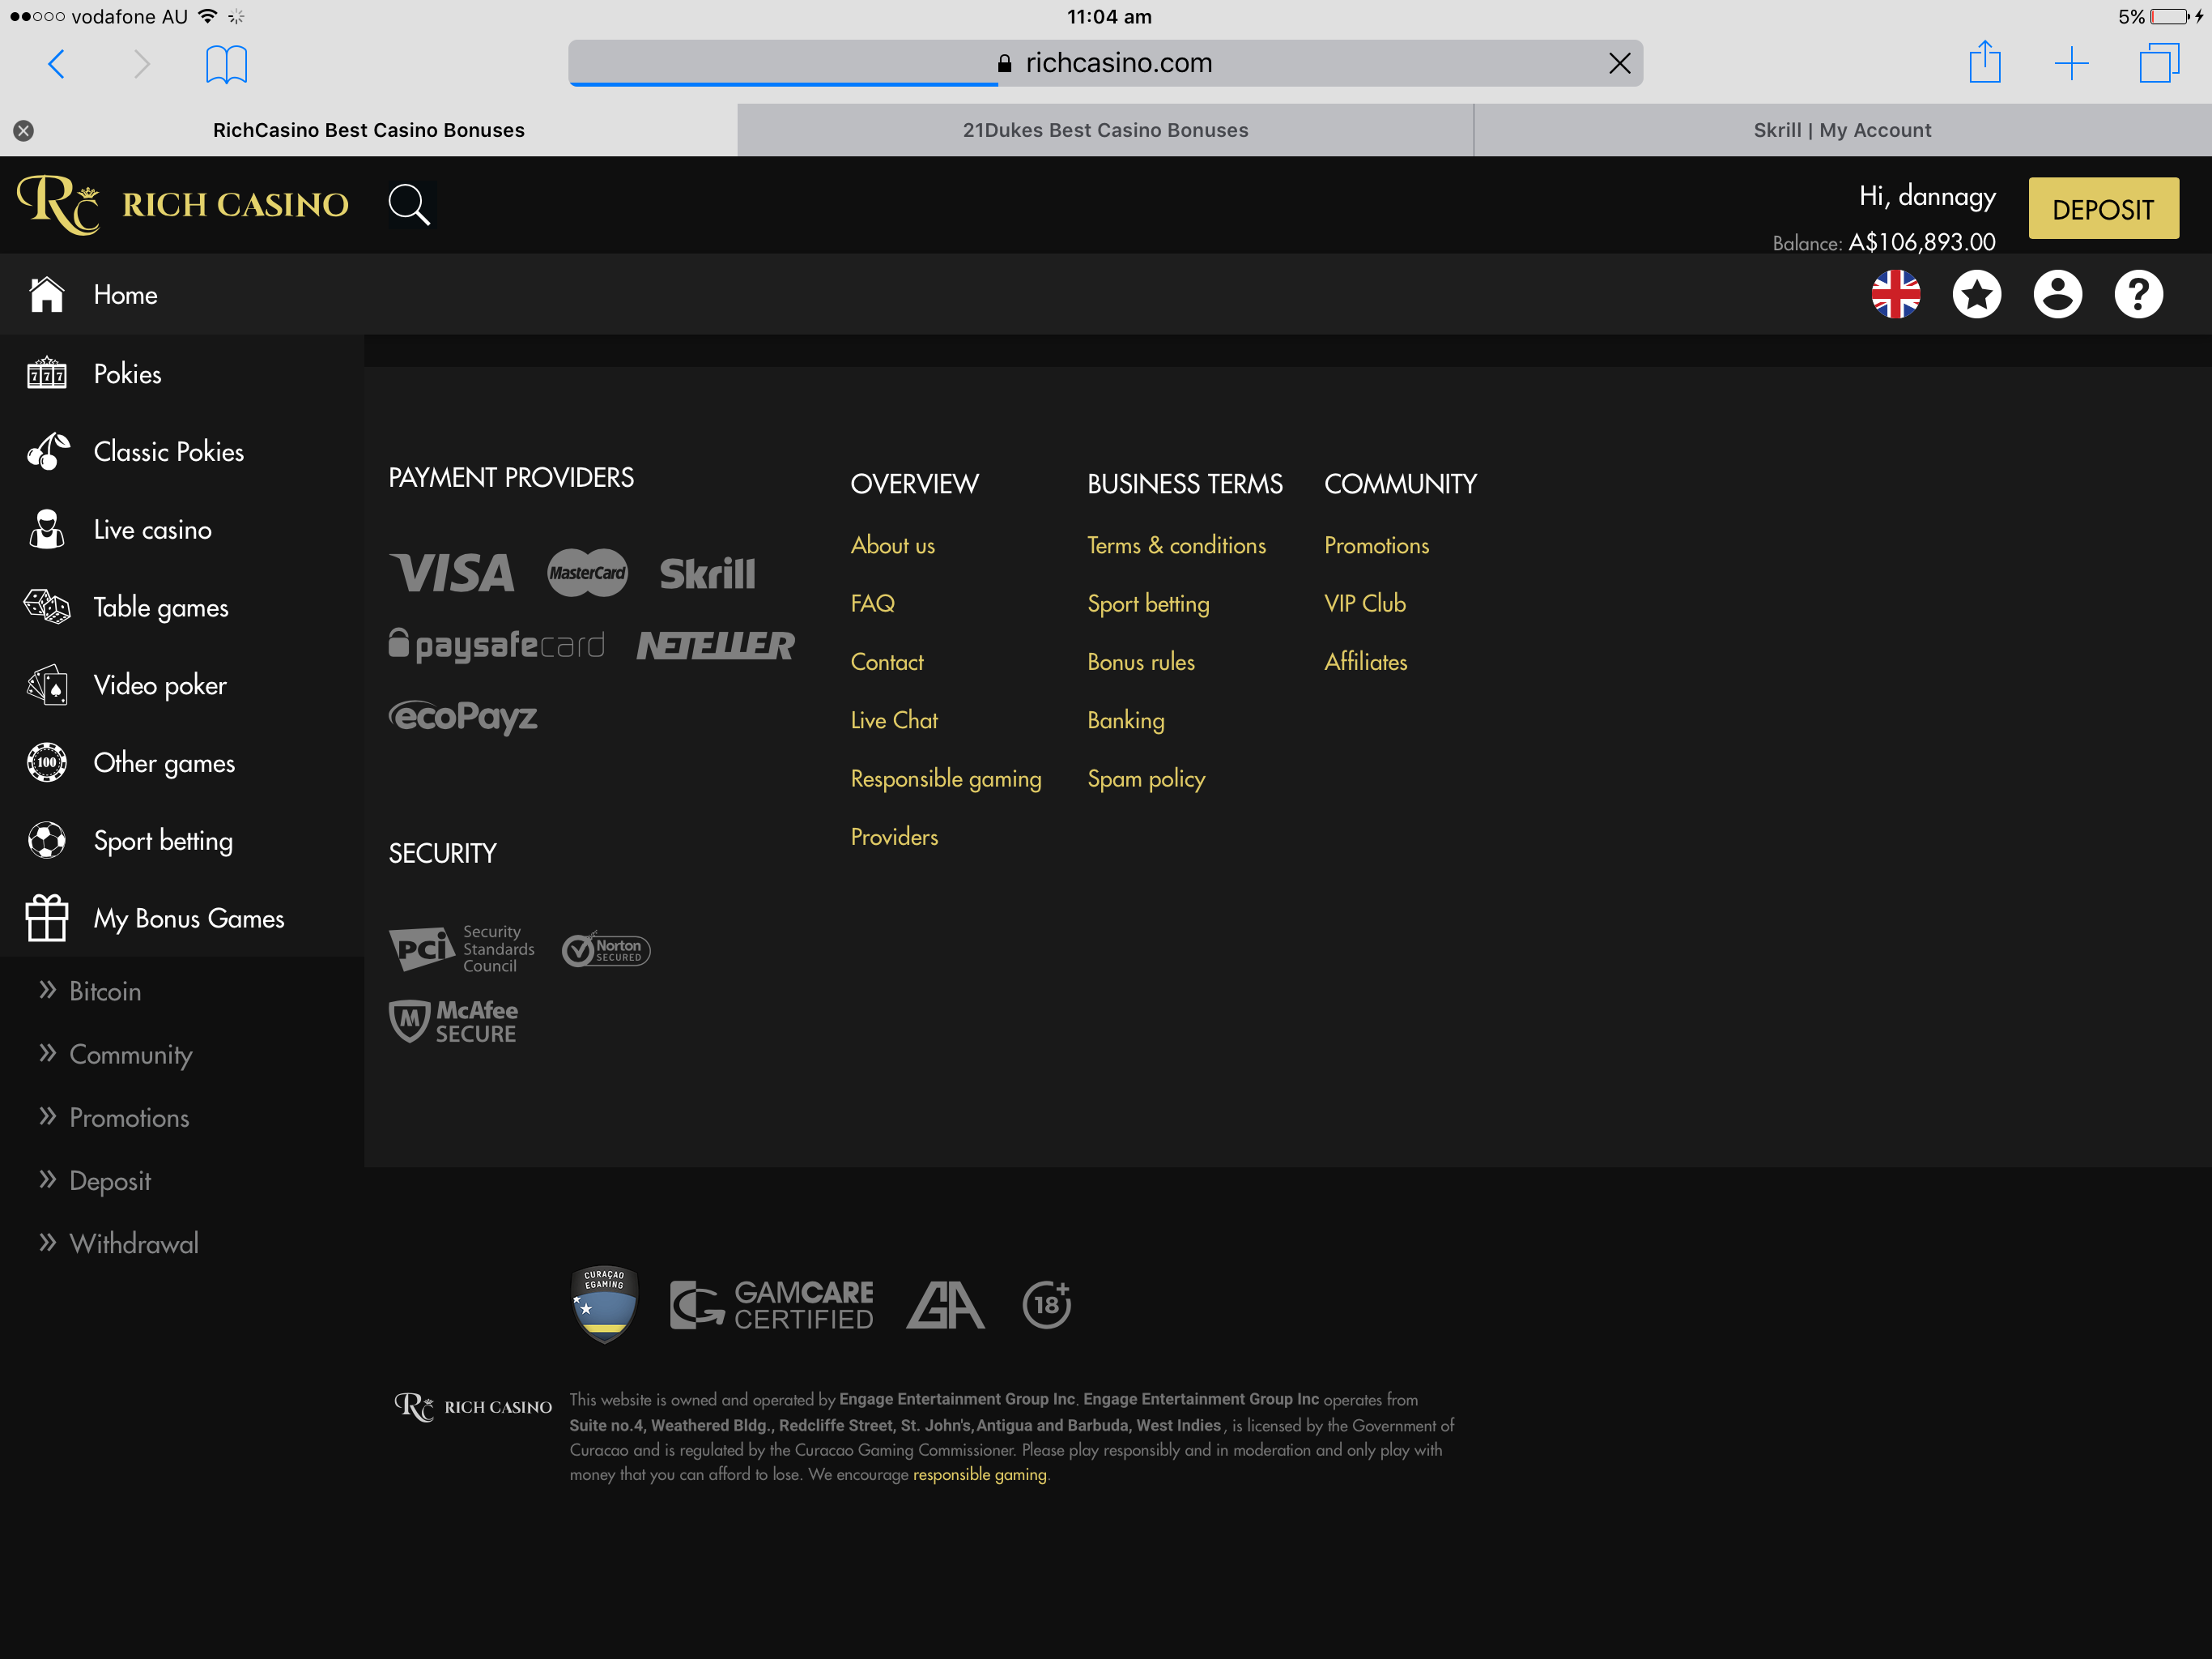Show all Safari tabs overview
This screenshot has height=1659, width=2212.
[2159, 63]
